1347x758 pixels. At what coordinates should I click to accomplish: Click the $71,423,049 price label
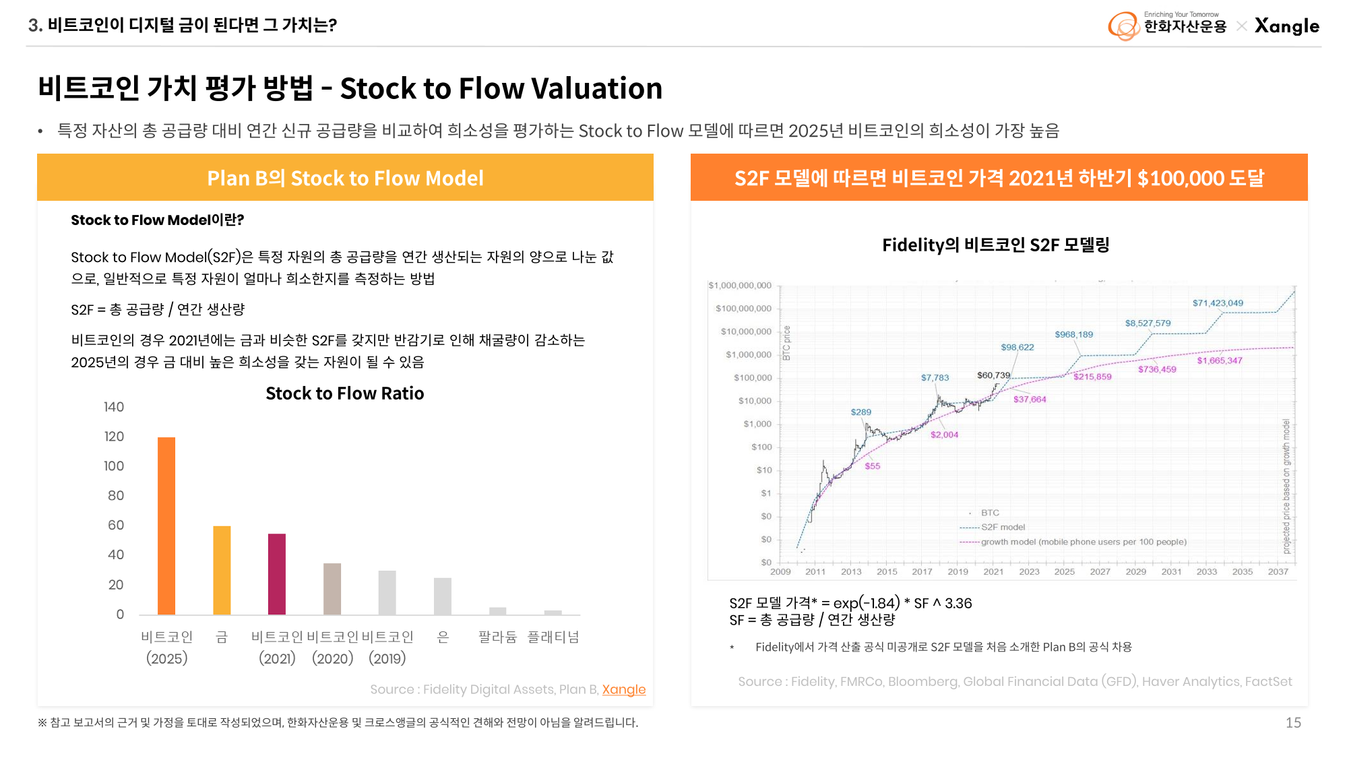[x=1218, y=303]
